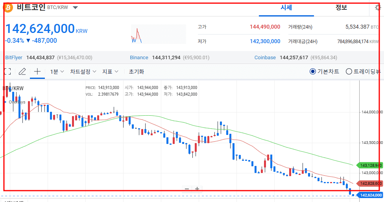
Task: Expand Overlays triangle on chart
Action: coord(6,102)
